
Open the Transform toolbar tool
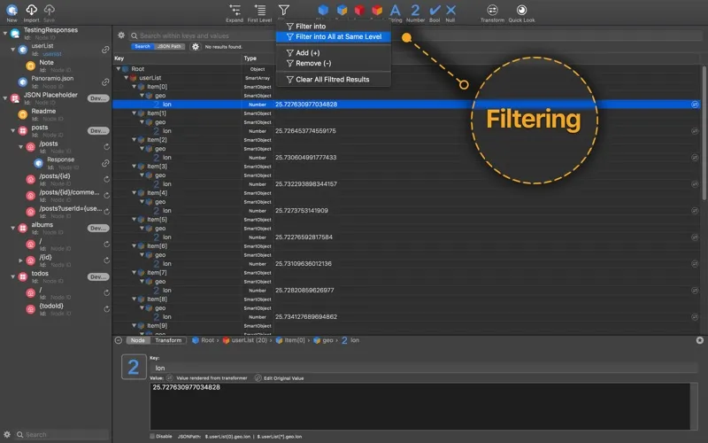(x=492, y=10)
